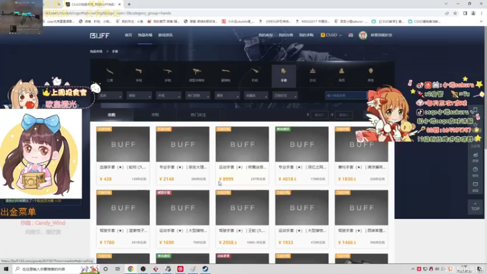Open the fourth filter dropdown (热门皮肤)
Viewport: 487px width, 274px height.
tap(197, 96)
